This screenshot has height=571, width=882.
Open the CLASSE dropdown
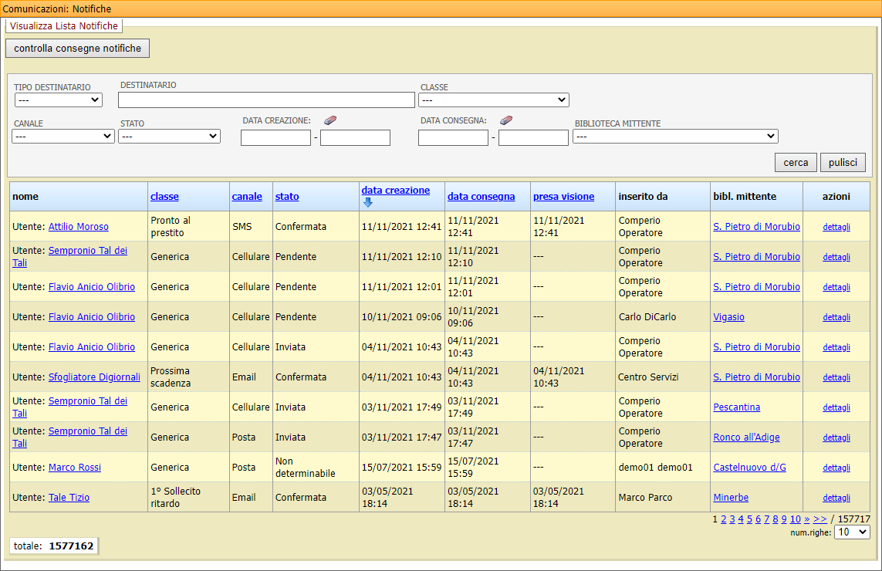(493, 100)
